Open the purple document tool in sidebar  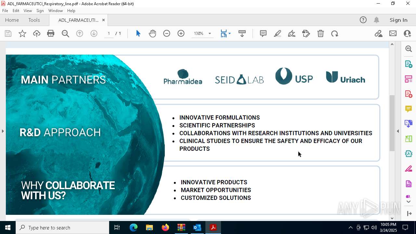pyautogui.click(x=409, y=184)
